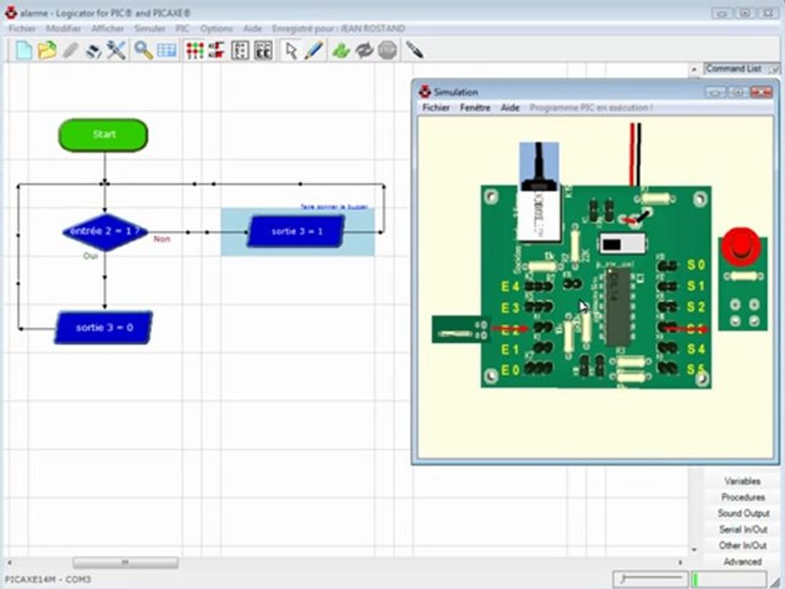Image resolution: width=785 pixels, height=589 pixels.
Task: Open the Options menu
Action: coord(216,29)
